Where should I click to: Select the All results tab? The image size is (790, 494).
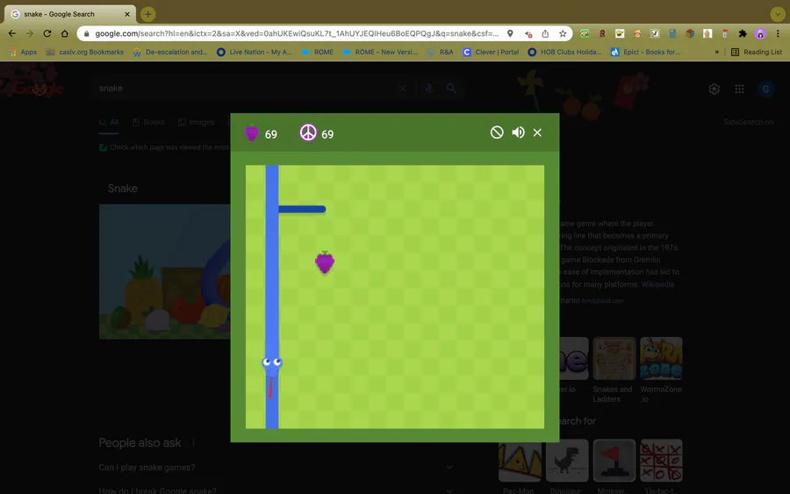point(109,122)
